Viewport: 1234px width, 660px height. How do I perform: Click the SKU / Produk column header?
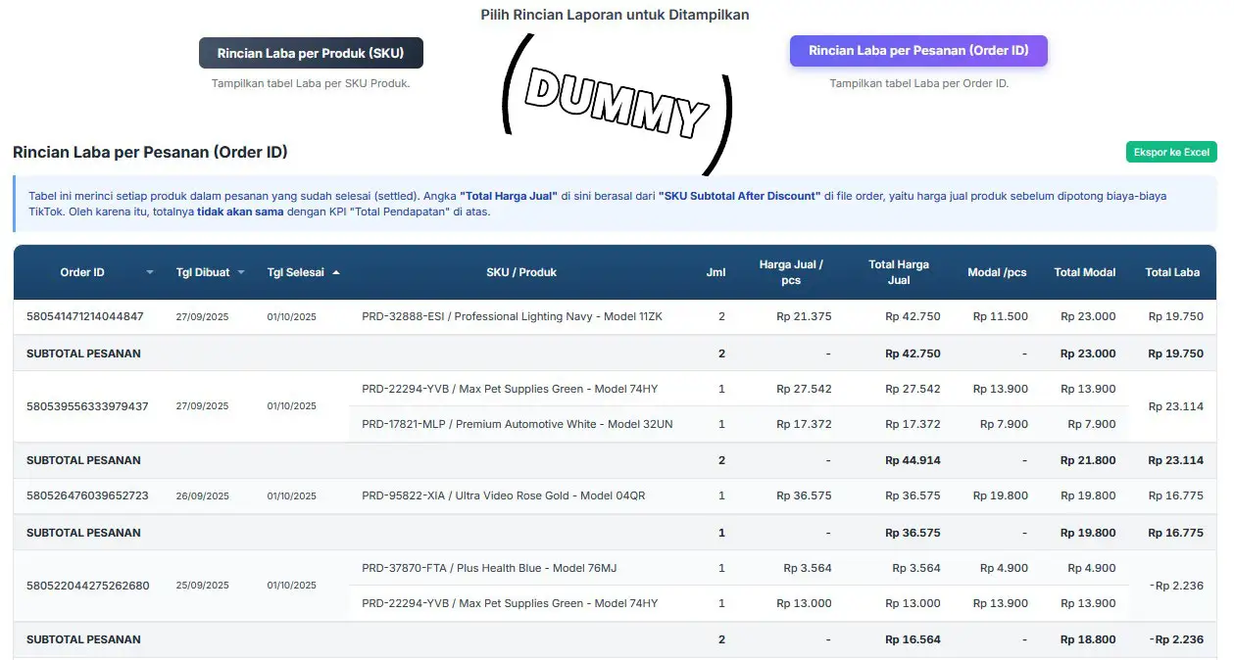[520, 272]
